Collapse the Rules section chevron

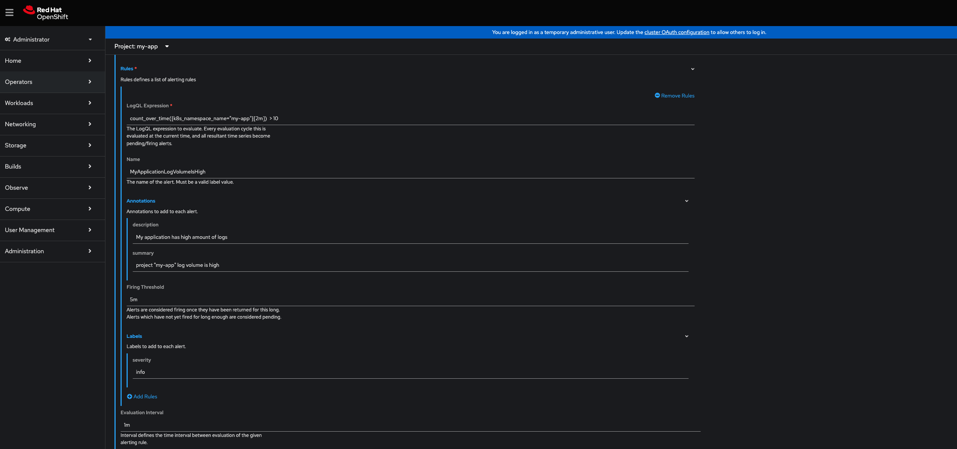pyautogui.click(x=693, y=69)
